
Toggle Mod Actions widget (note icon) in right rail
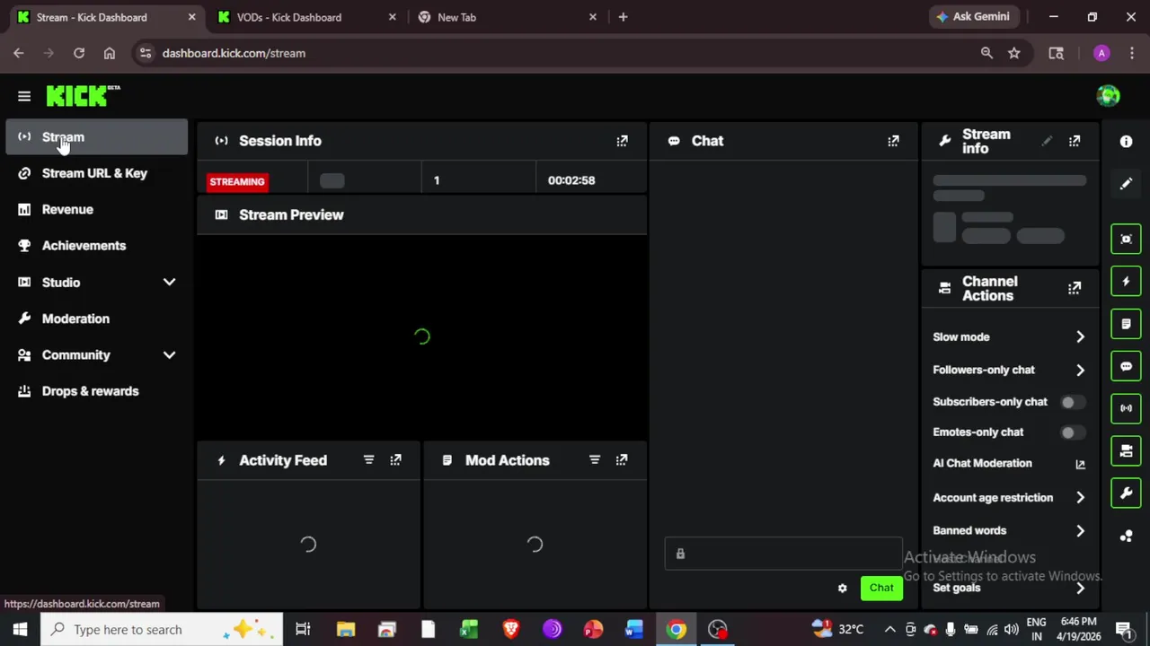pyautogui.click(x=1126, y=324)
